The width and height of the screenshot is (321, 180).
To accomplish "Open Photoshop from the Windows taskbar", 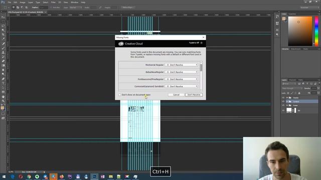I will click(94, 176).
